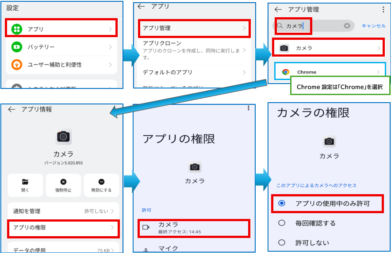Tap the 強制停止 button
This screenshot has height=253, width=391.
[63, 185]
